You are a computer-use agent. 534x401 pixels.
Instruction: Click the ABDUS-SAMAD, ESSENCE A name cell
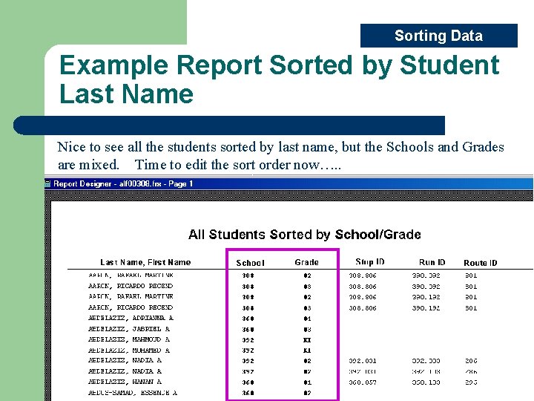pos(133,393)
